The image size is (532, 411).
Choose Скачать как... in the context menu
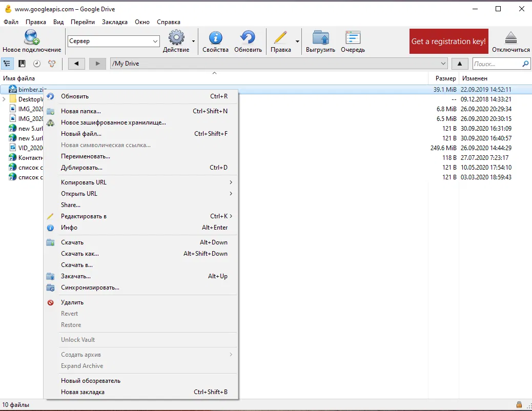pyautogui.click(x=141, y=254)
